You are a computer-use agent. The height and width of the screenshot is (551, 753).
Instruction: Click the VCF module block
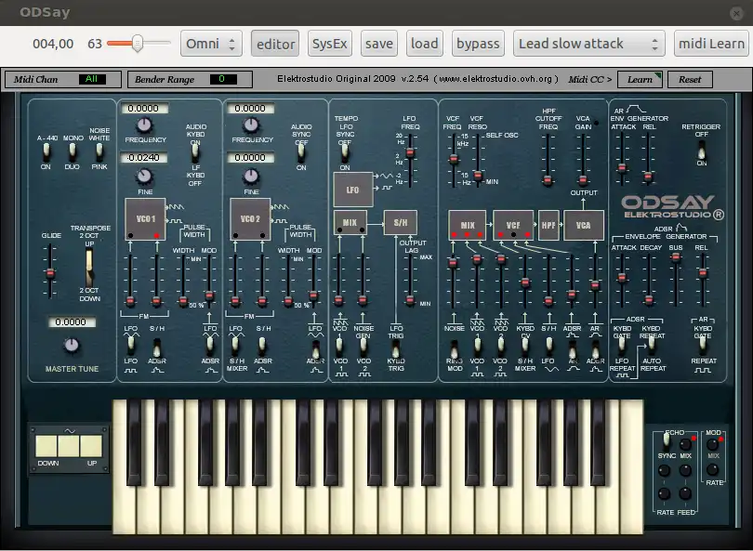(x=513, y=225)
